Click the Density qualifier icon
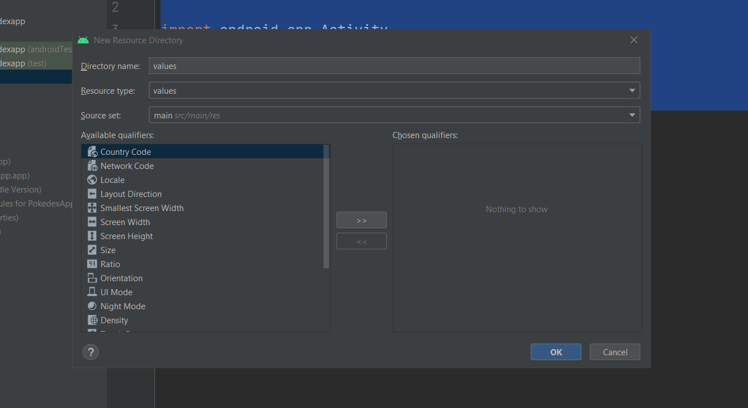Viewport: 748px width, 408px height. click(x=92, y=320)
